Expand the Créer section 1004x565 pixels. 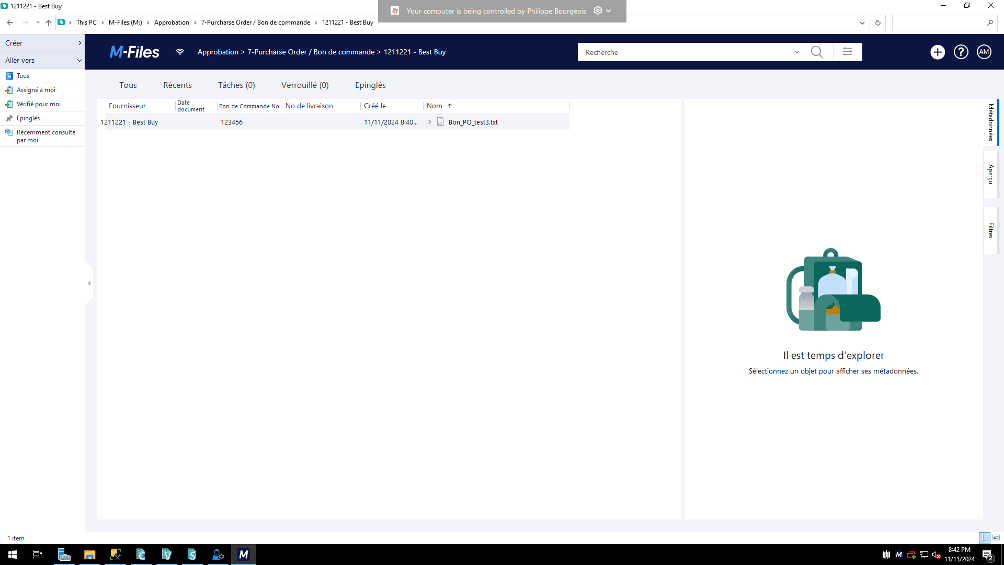(42, 43)
